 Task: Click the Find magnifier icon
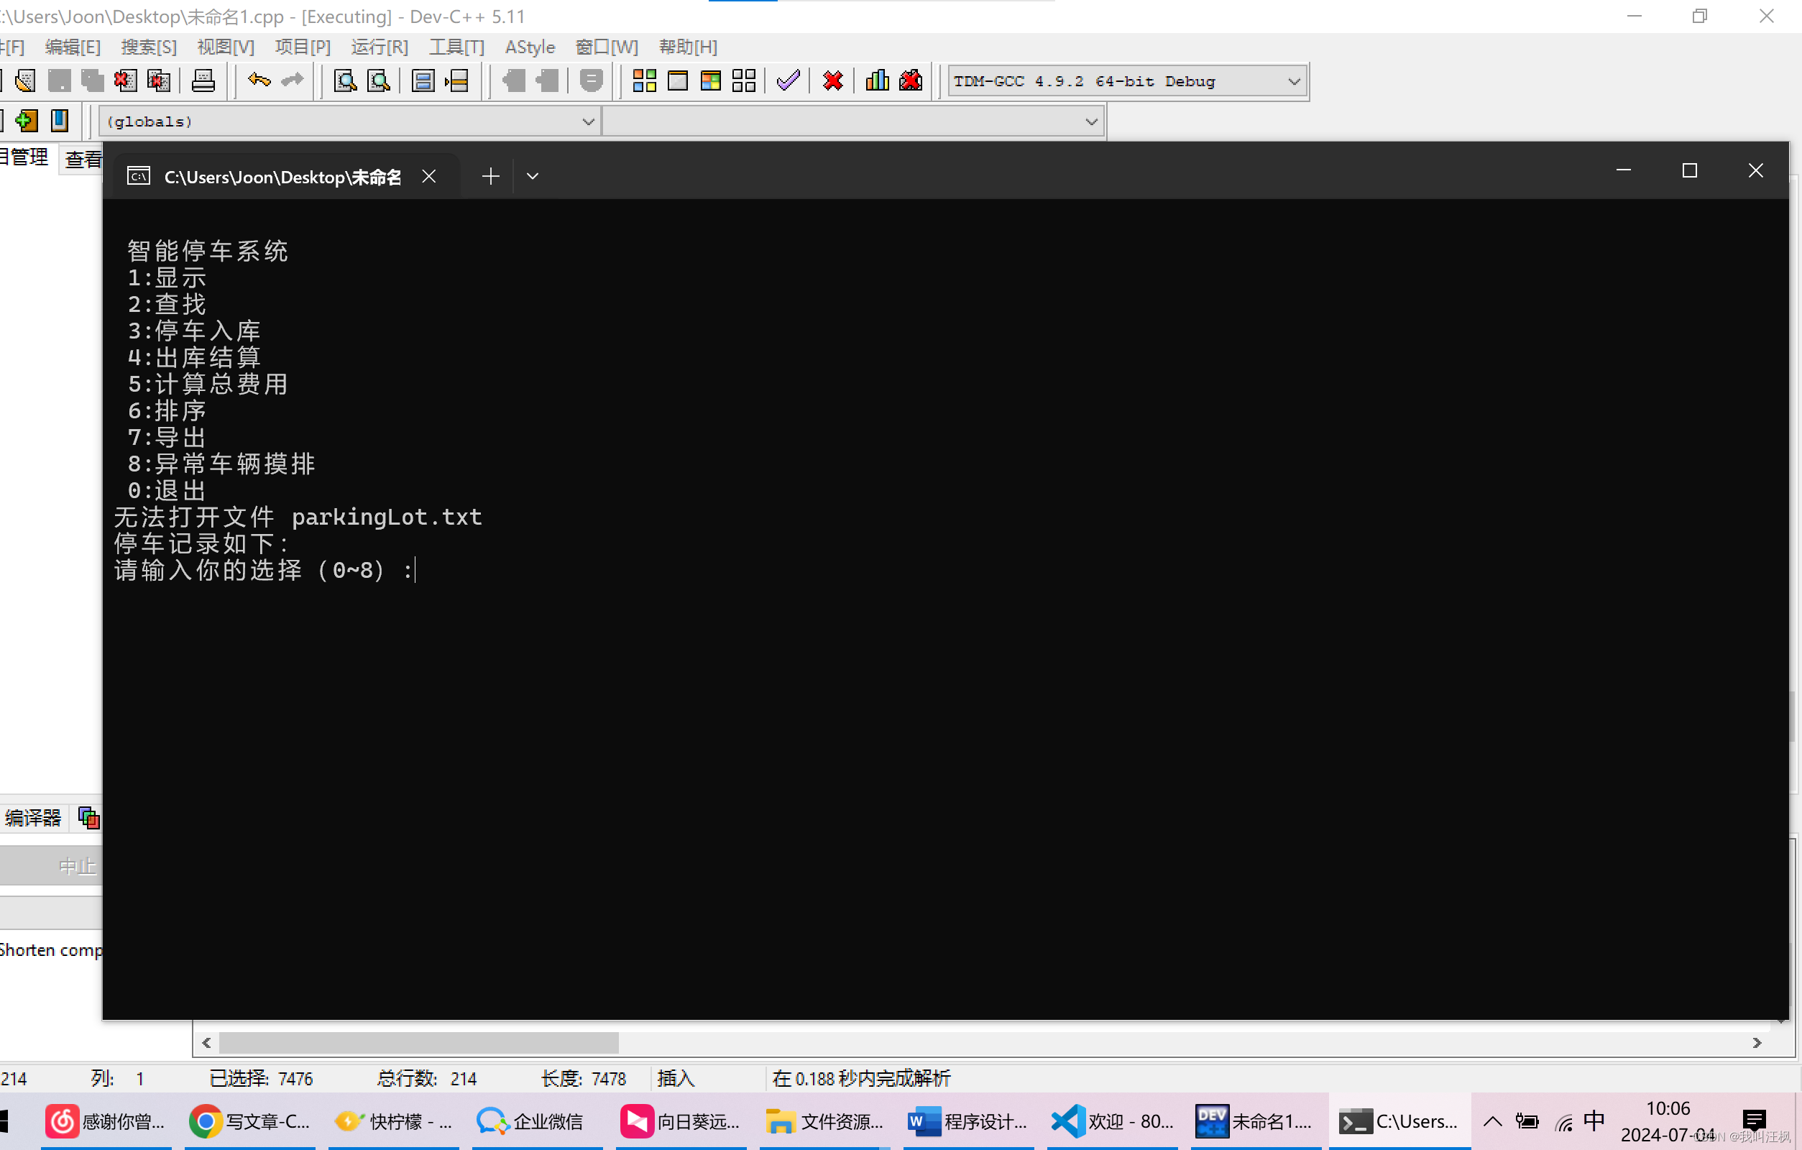pos(345,80)
